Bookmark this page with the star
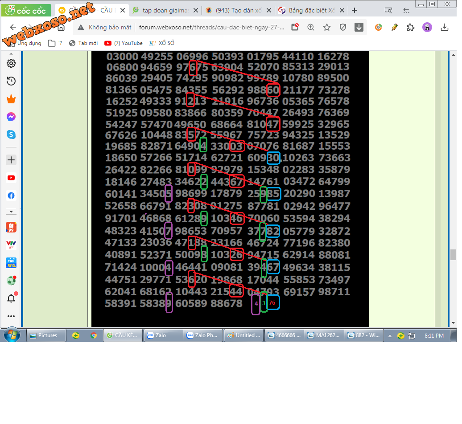462x424 pixels. [327, 27]
